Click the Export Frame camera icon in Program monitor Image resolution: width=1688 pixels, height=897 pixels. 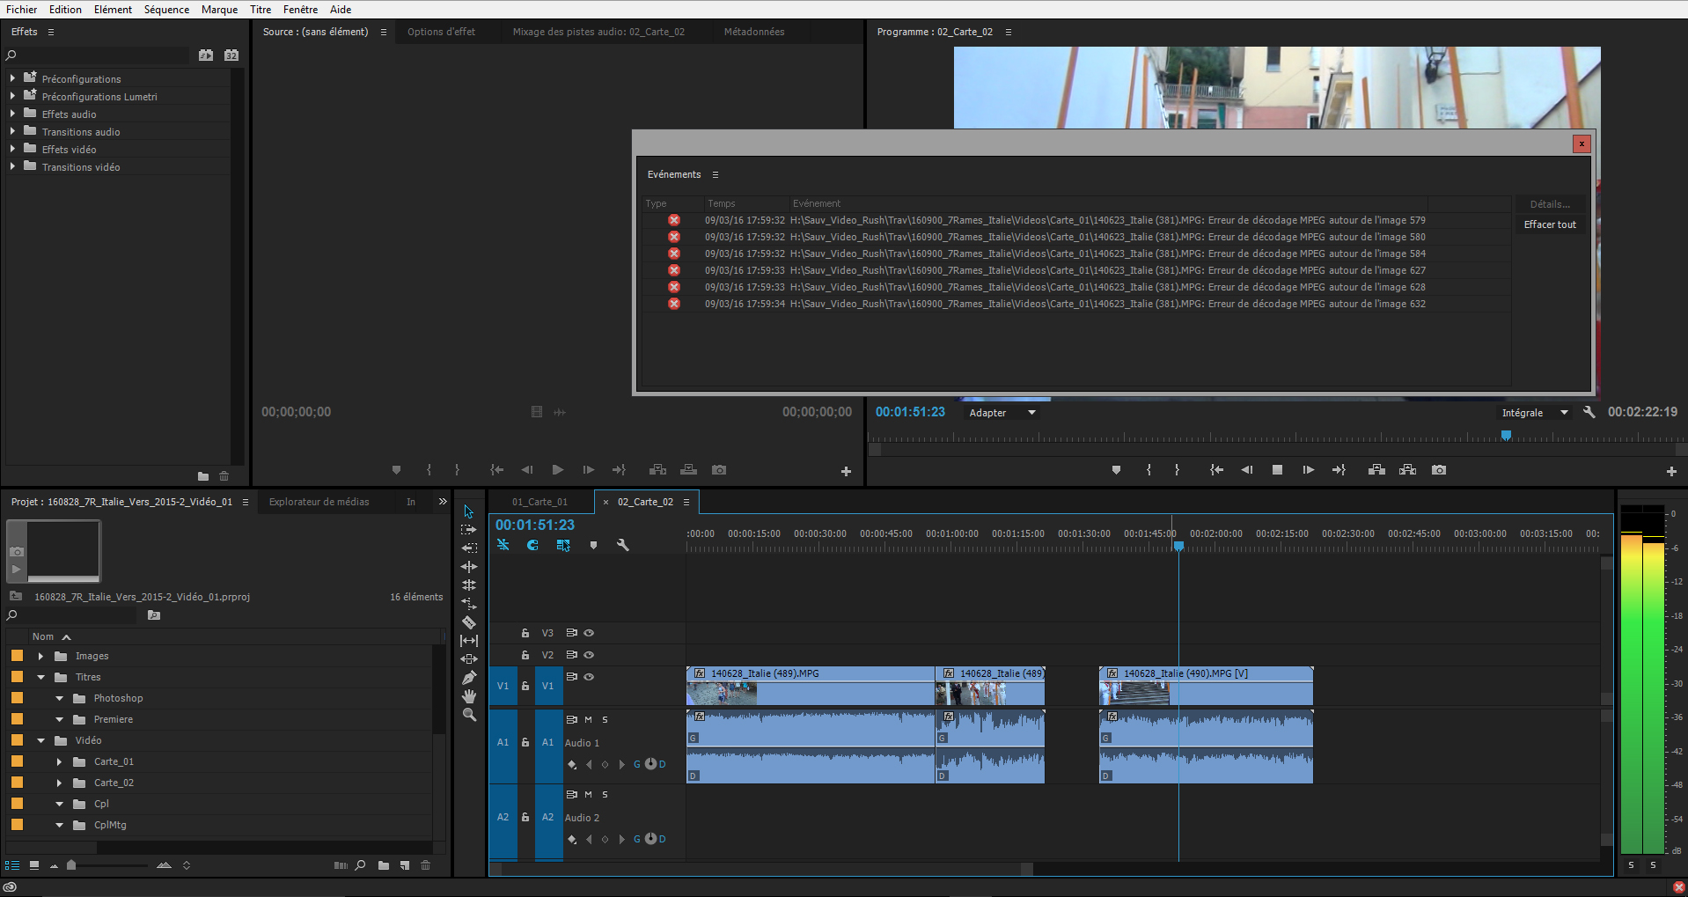pyautogui.click(x=1439, y=470)
